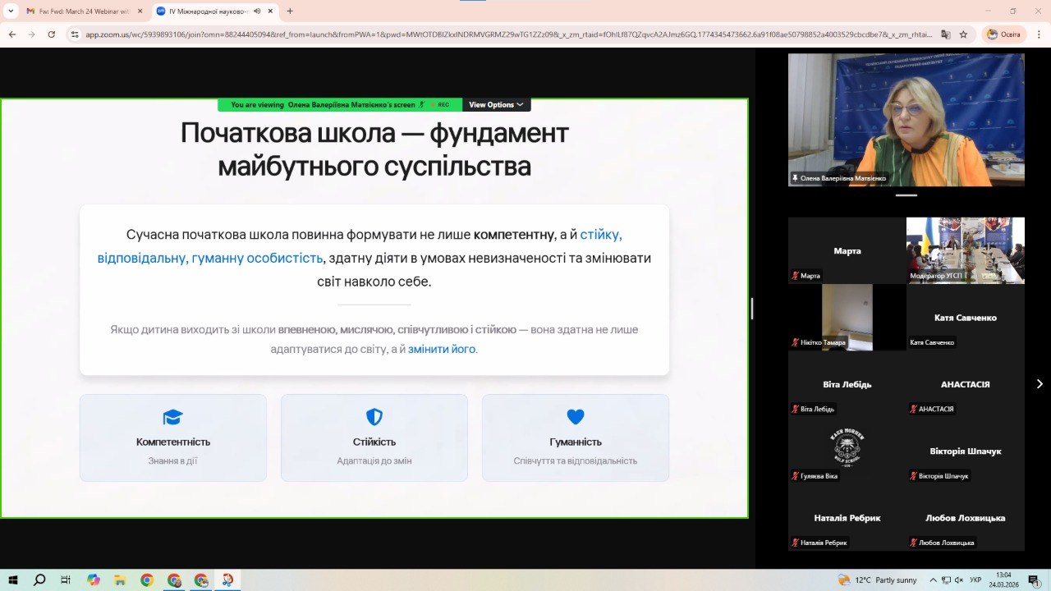The image size is (1051, 591).
Task: Open Task View from the taskbar
Action: point(65,580)
